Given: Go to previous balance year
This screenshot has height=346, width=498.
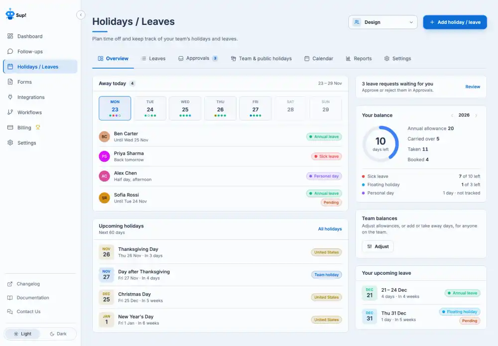Looking at the screenshot, I should point(452,115).
